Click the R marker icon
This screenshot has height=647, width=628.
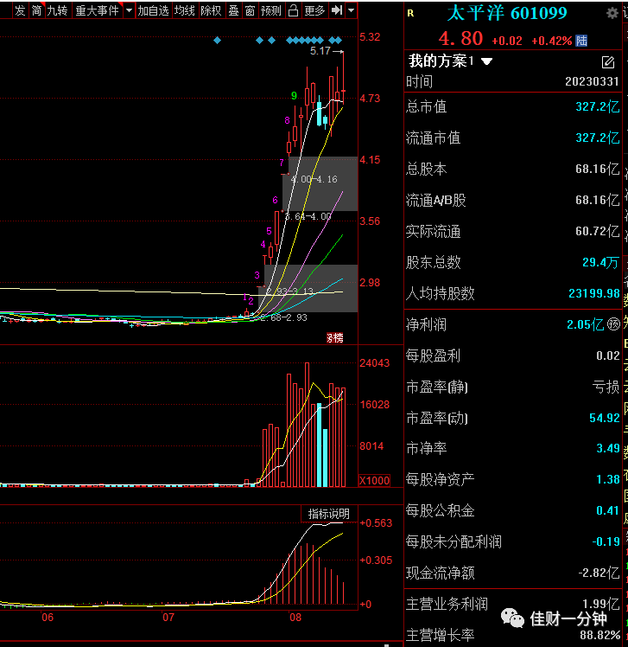(x=410, y=14)
